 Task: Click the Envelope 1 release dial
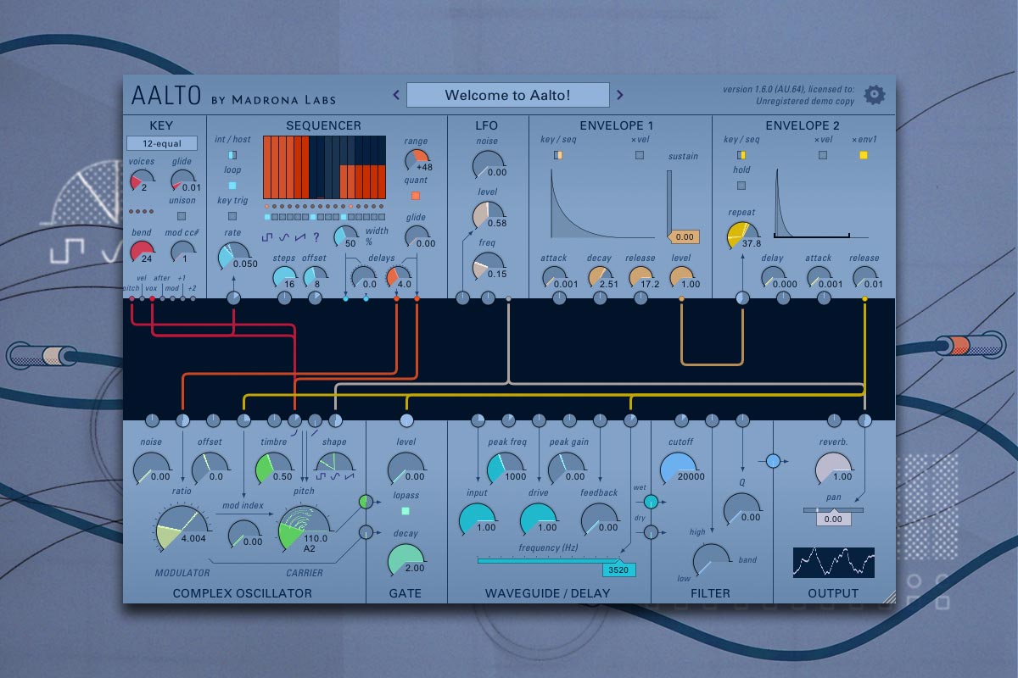pyautogui.click(x=640, y=279)
